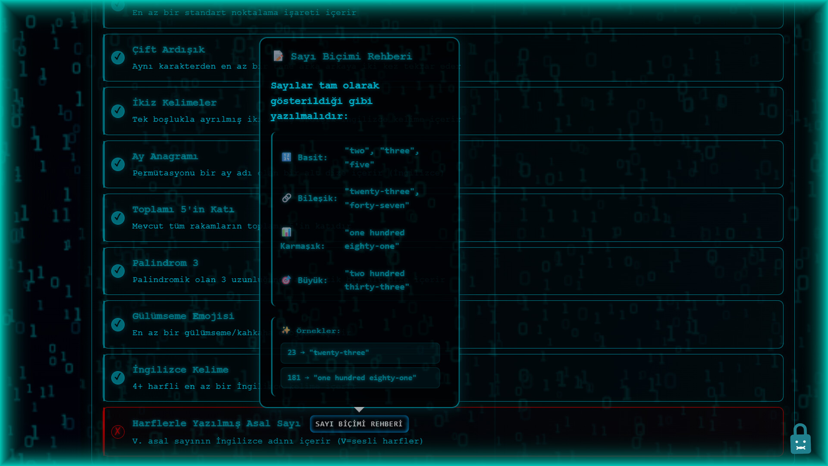Click the İngilizce Kelime rule checkmark
The image size is (828, 466).
[118, 378]
